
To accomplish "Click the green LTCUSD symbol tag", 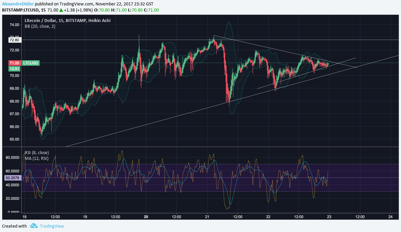I will tap(30, 63).
